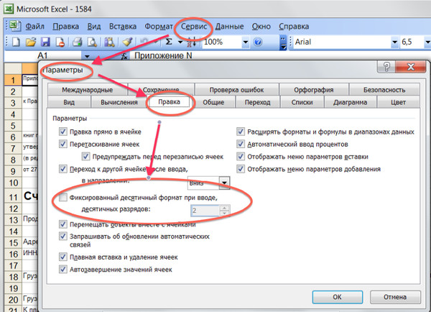Click the blue Help question icon
This screenshot has height=312, width=431.
click(x=258, y=42)
